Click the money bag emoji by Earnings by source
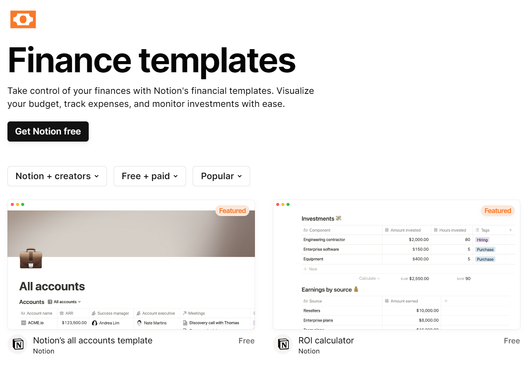530x365 pixels. pos(356,289)
